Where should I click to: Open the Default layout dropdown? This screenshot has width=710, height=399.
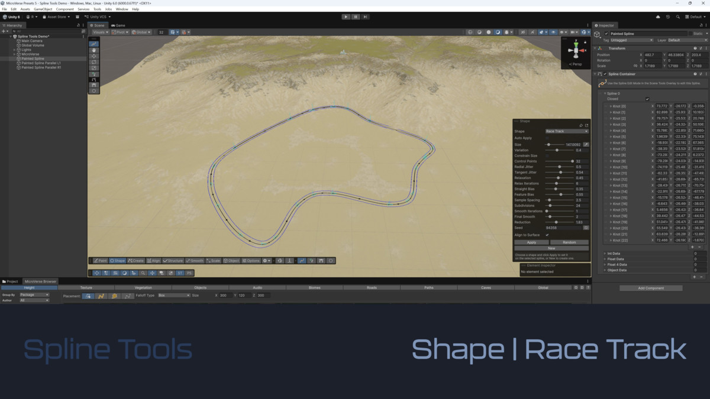tap(695, 17)
